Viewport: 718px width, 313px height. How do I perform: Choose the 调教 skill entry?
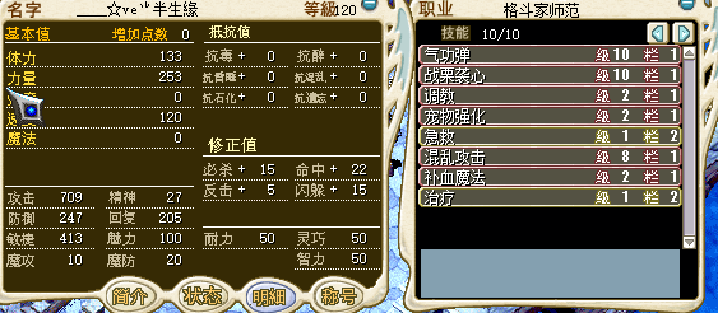tap(550, 95)
